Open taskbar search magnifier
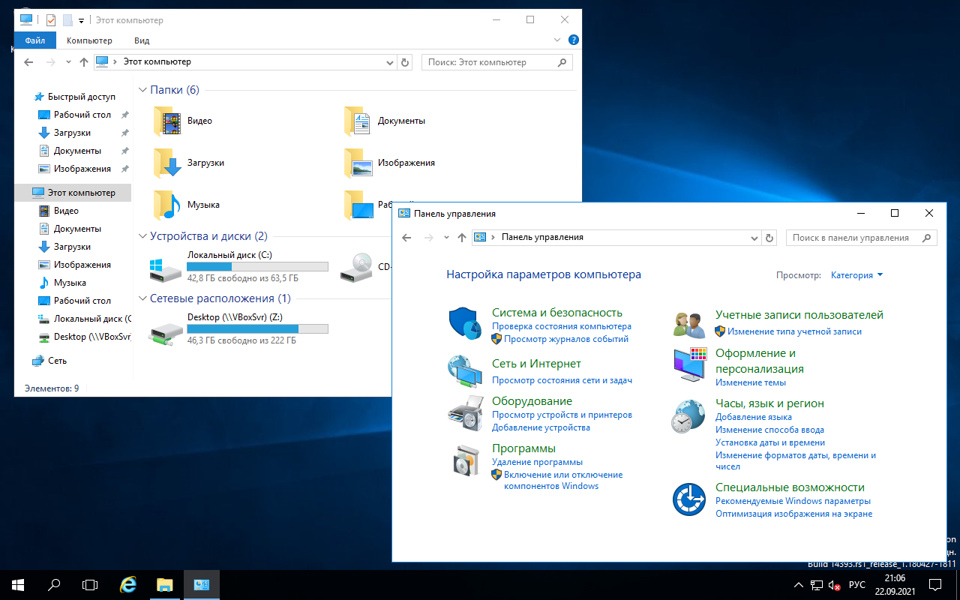 pyautogui.click(x=54, y=584)
